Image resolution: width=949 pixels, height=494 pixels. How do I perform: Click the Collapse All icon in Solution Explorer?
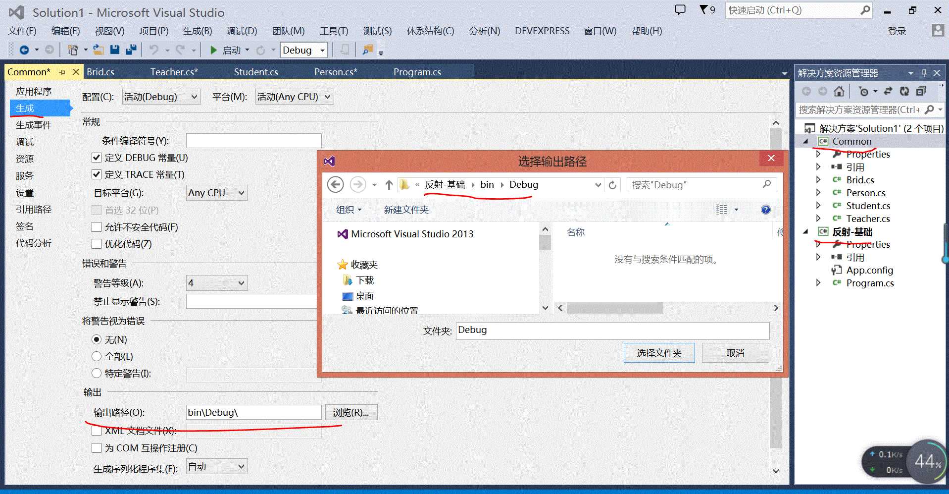pyautogui.click(x=921, y=91)
